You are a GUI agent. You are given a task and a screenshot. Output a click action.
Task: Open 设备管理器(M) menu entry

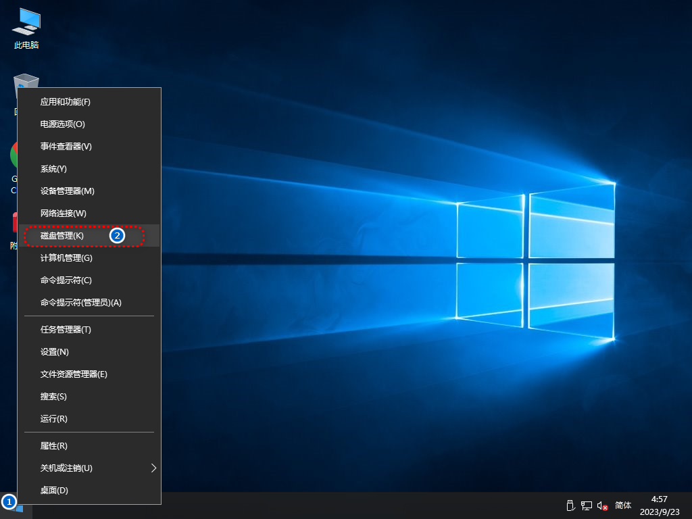point(67,191)
